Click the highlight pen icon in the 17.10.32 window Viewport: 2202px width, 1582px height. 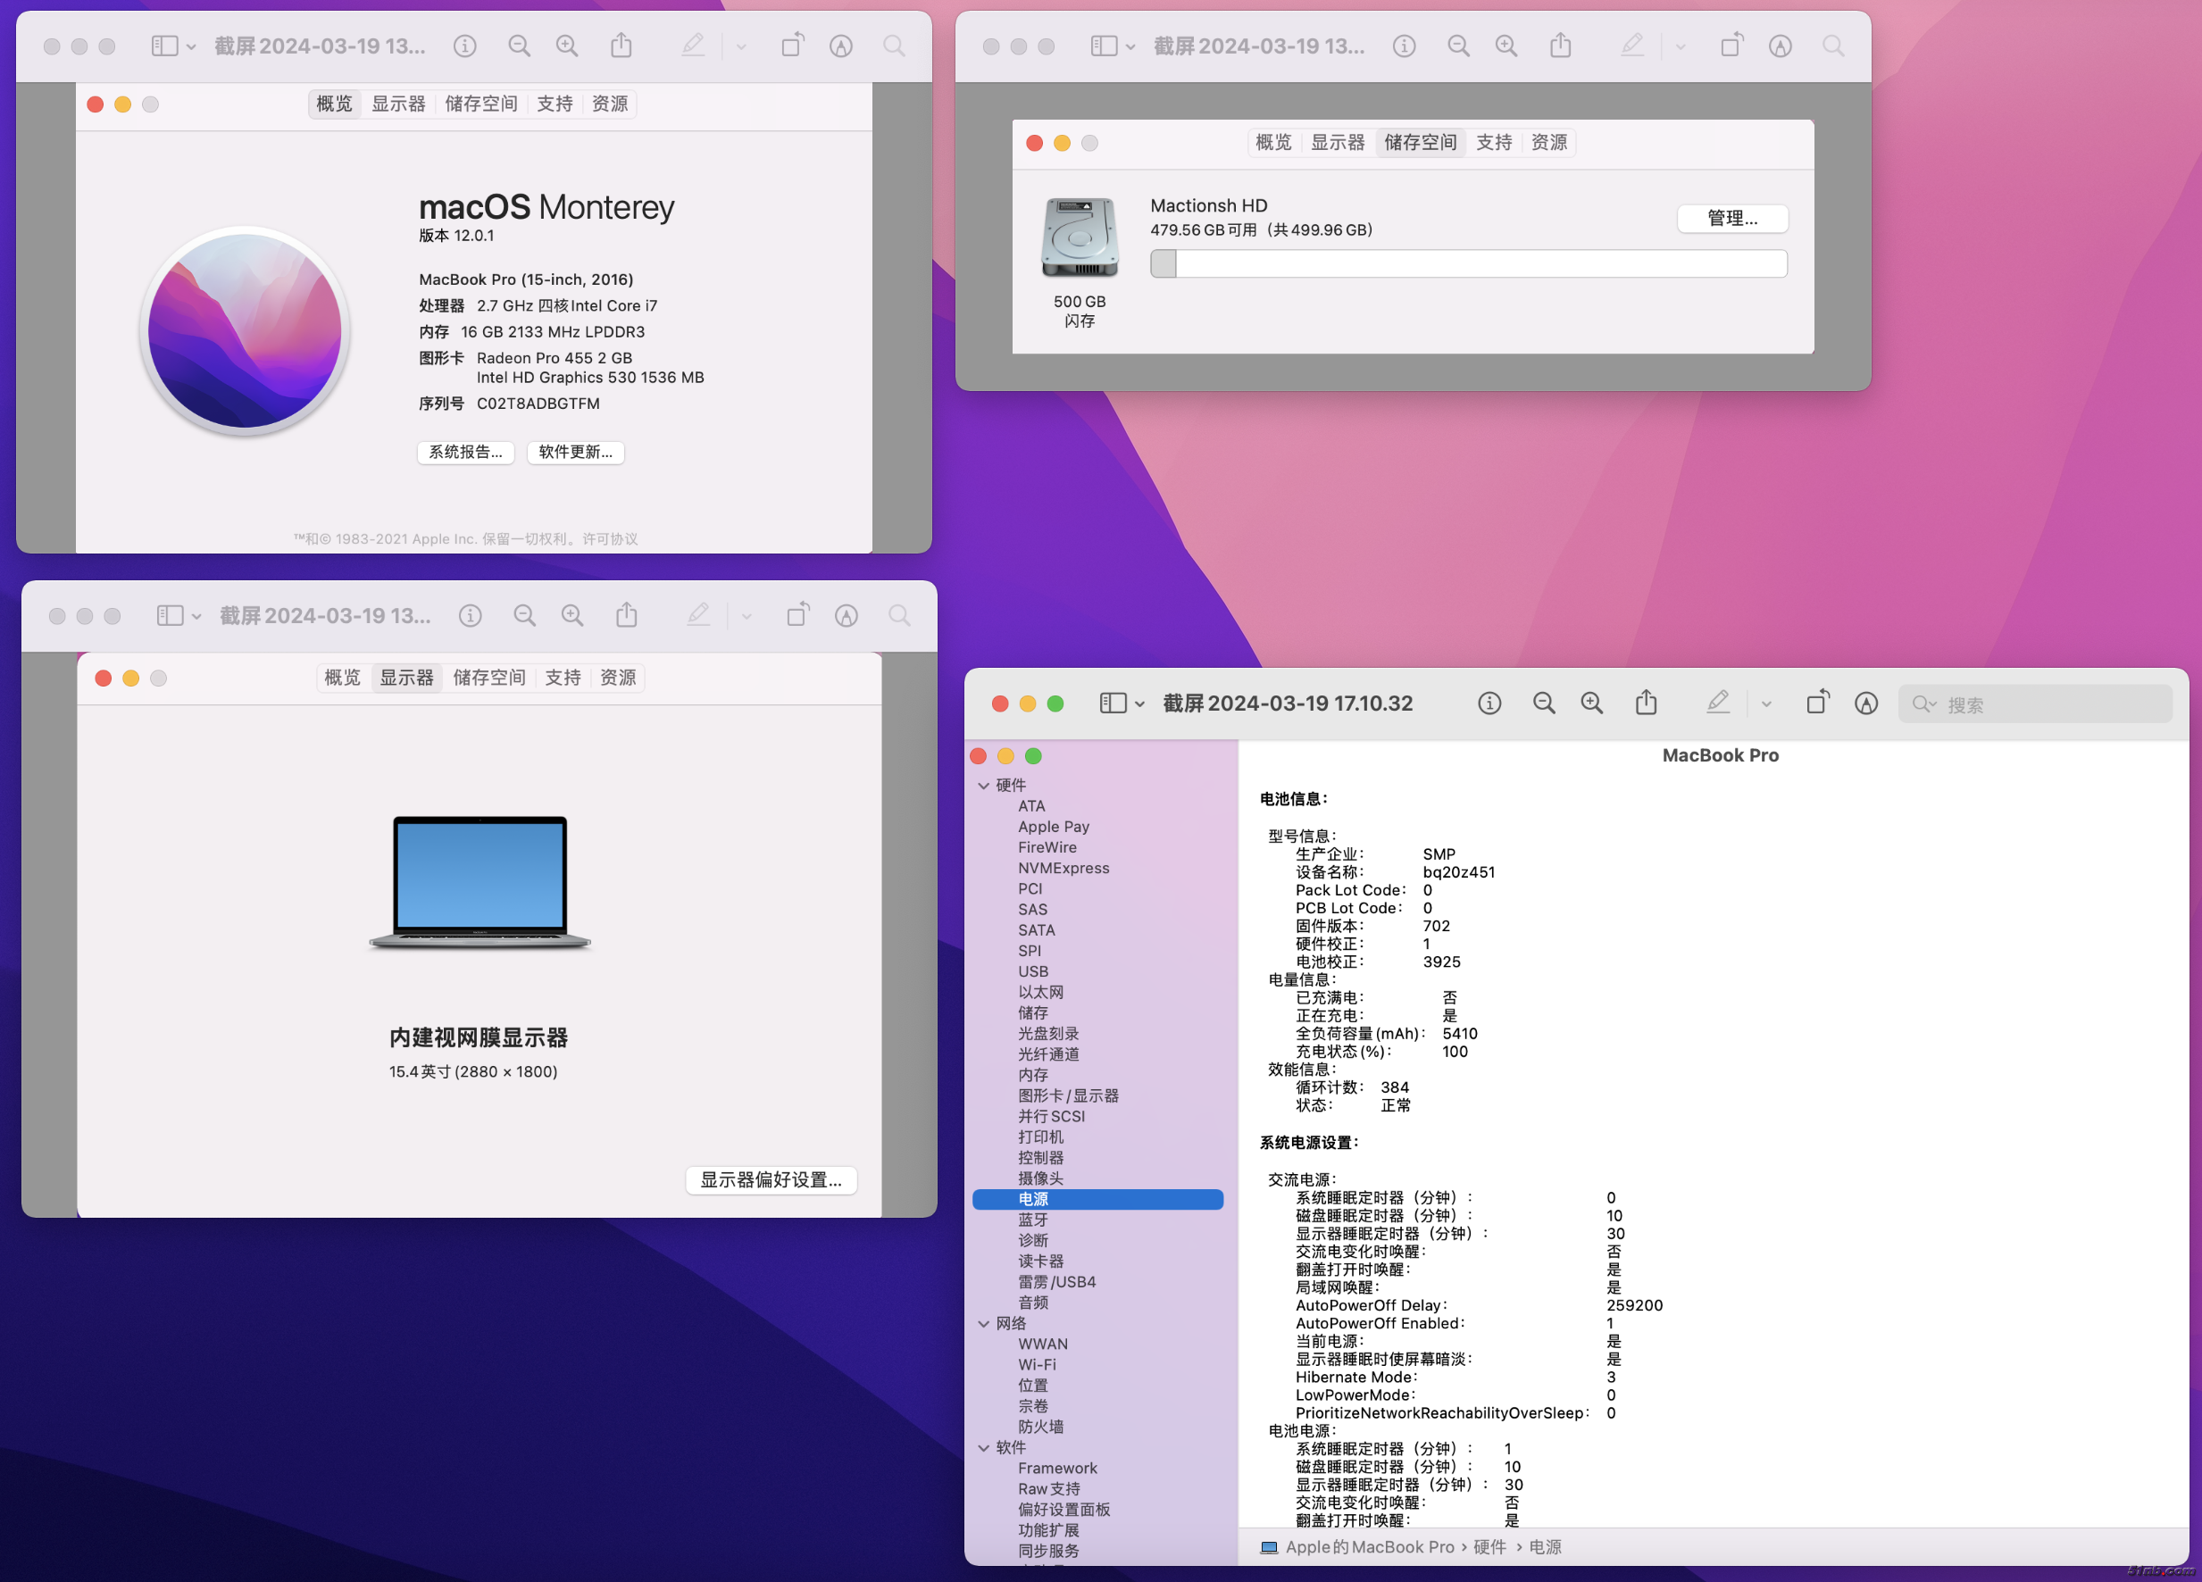pos(1717,702)
